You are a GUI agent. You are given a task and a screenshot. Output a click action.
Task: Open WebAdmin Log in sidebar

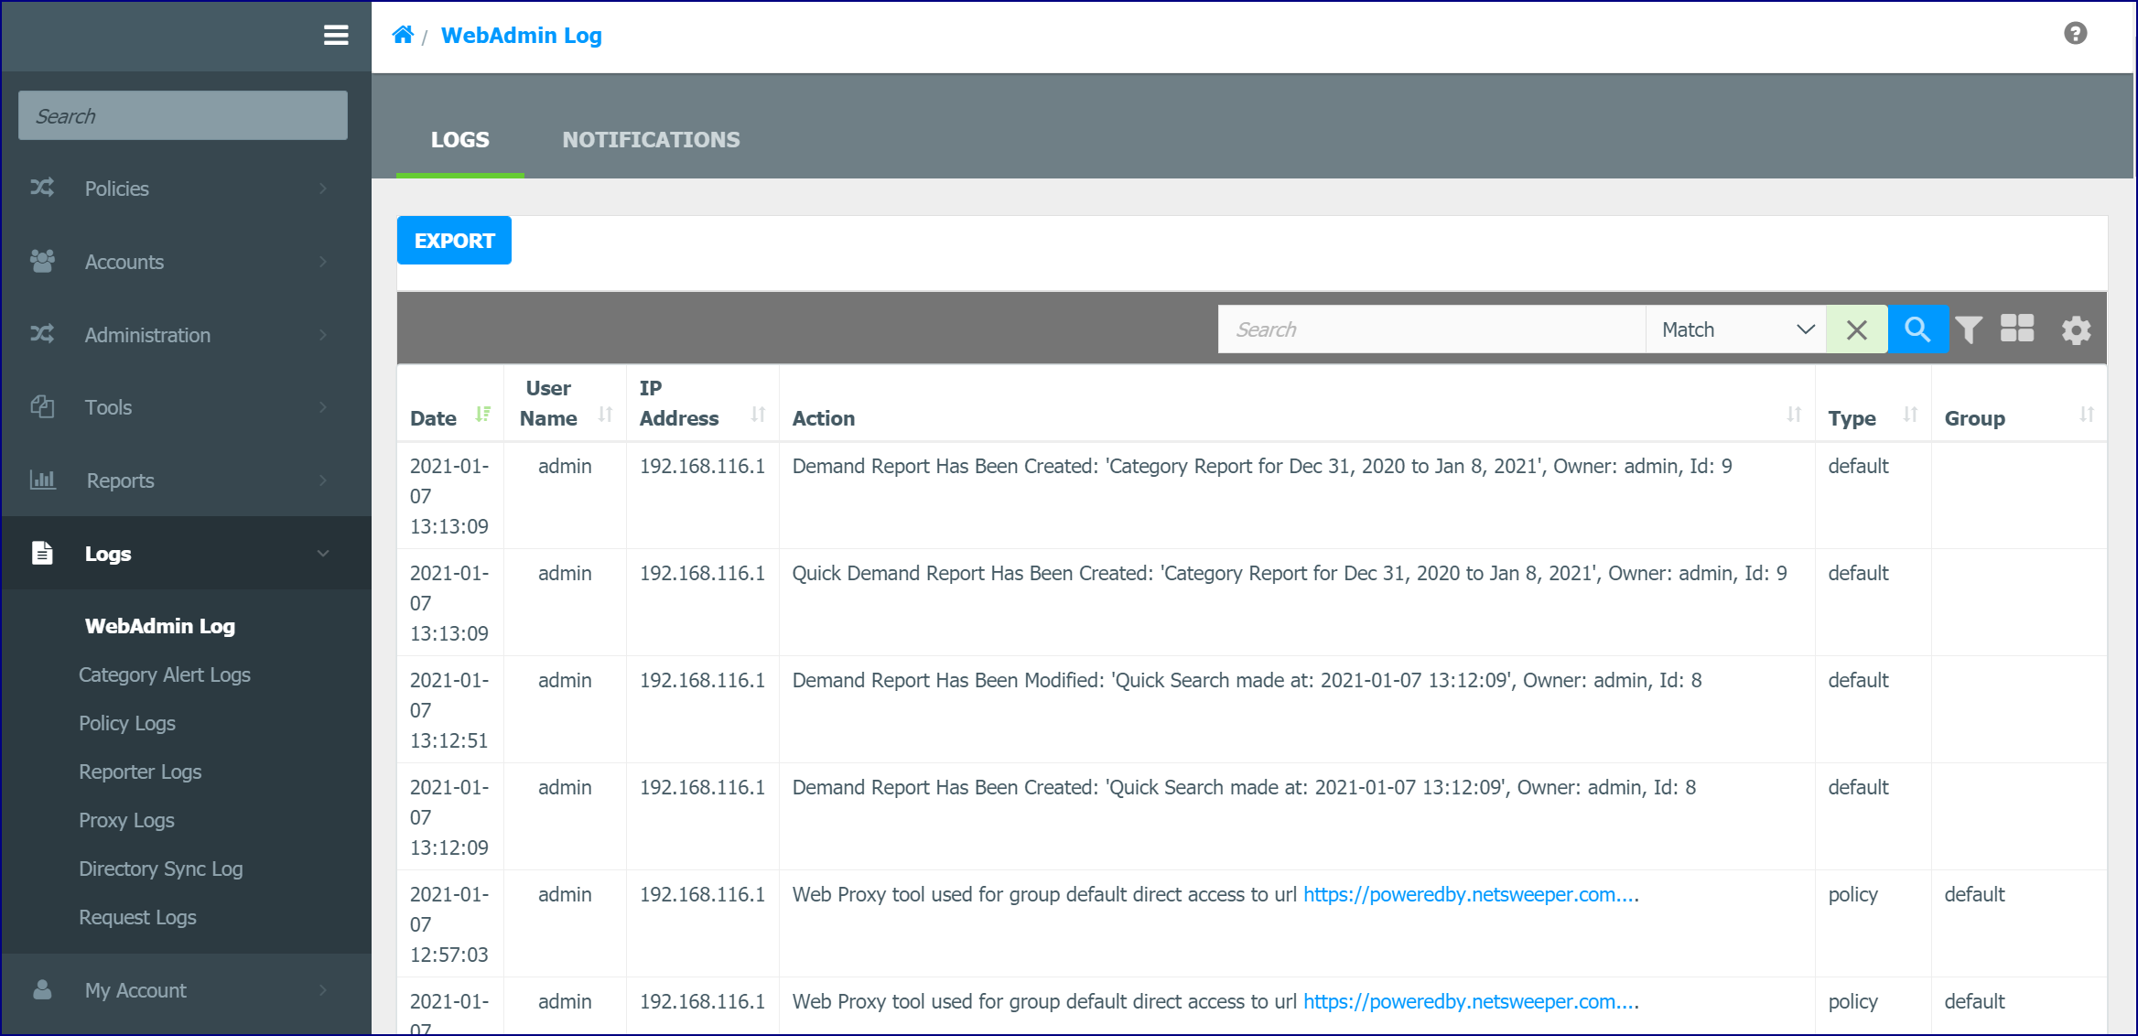(x=160, y=626)
